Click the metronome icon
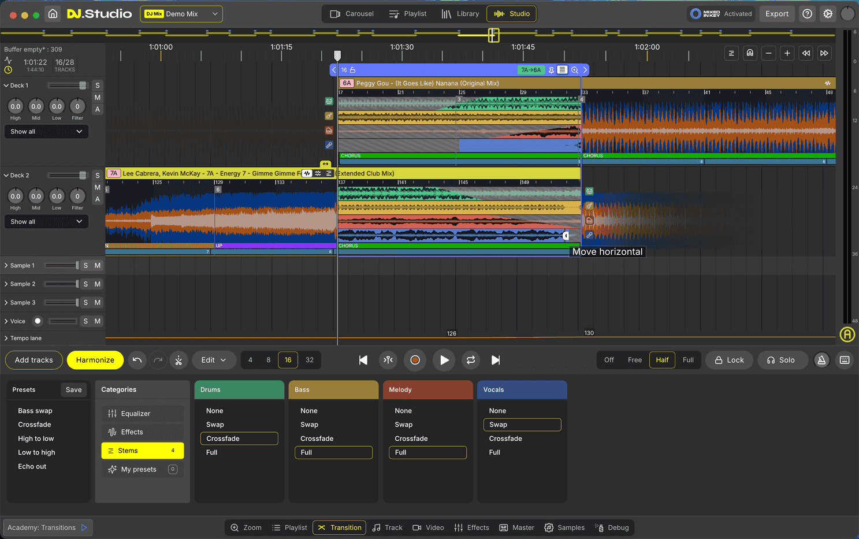 (x=821, y=360)
